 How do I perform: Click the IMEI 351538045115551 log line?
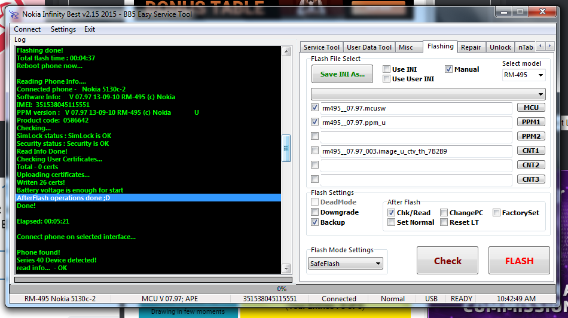click(x=53, y=105)
